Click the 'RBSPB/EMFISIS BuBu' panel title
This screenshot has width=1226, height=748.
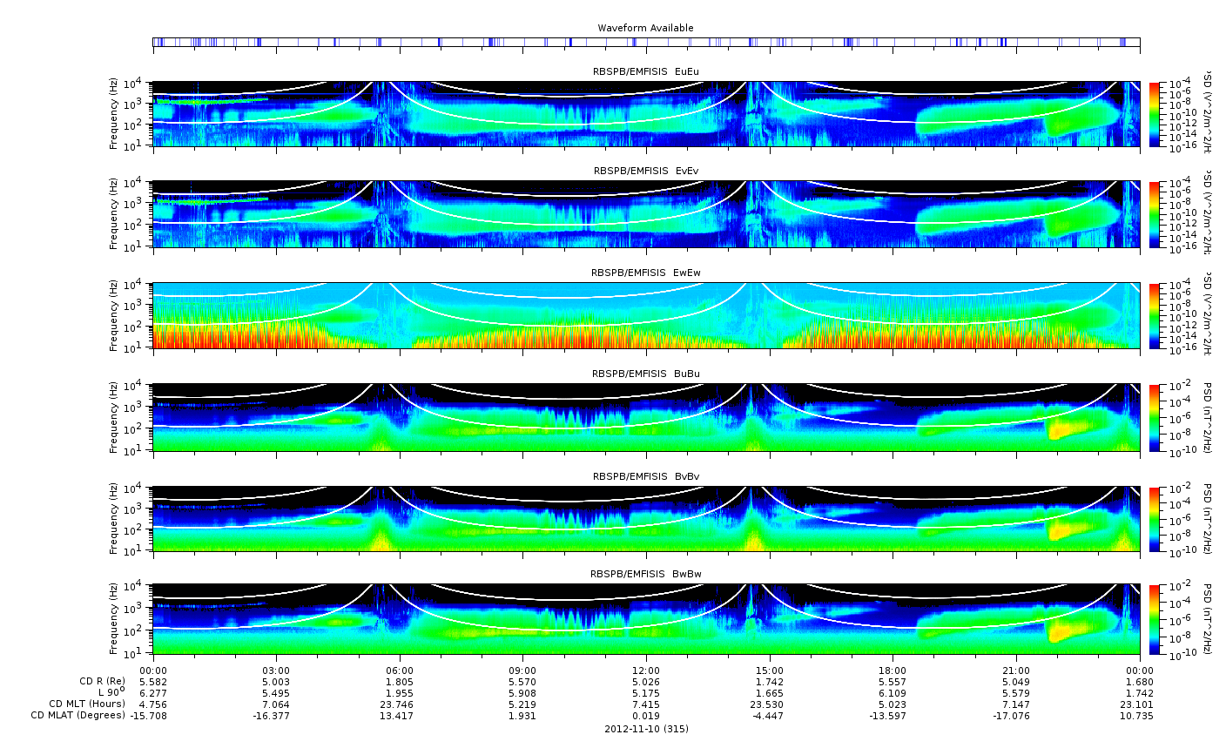(x=645, y=374)
